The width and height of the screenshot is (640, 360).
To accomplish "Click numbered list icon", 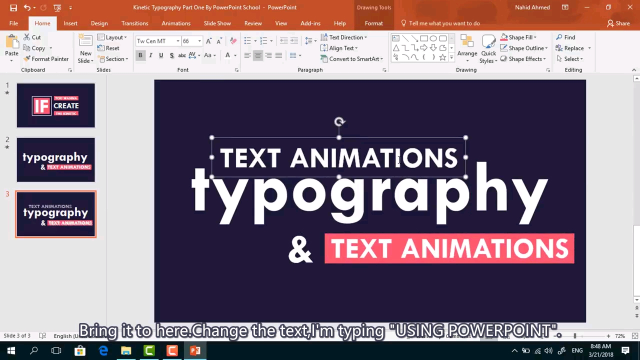I will point(263,41).
